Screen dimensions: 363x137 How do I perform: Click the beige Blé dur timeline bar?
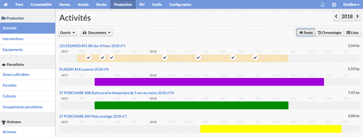click(183, 58)
